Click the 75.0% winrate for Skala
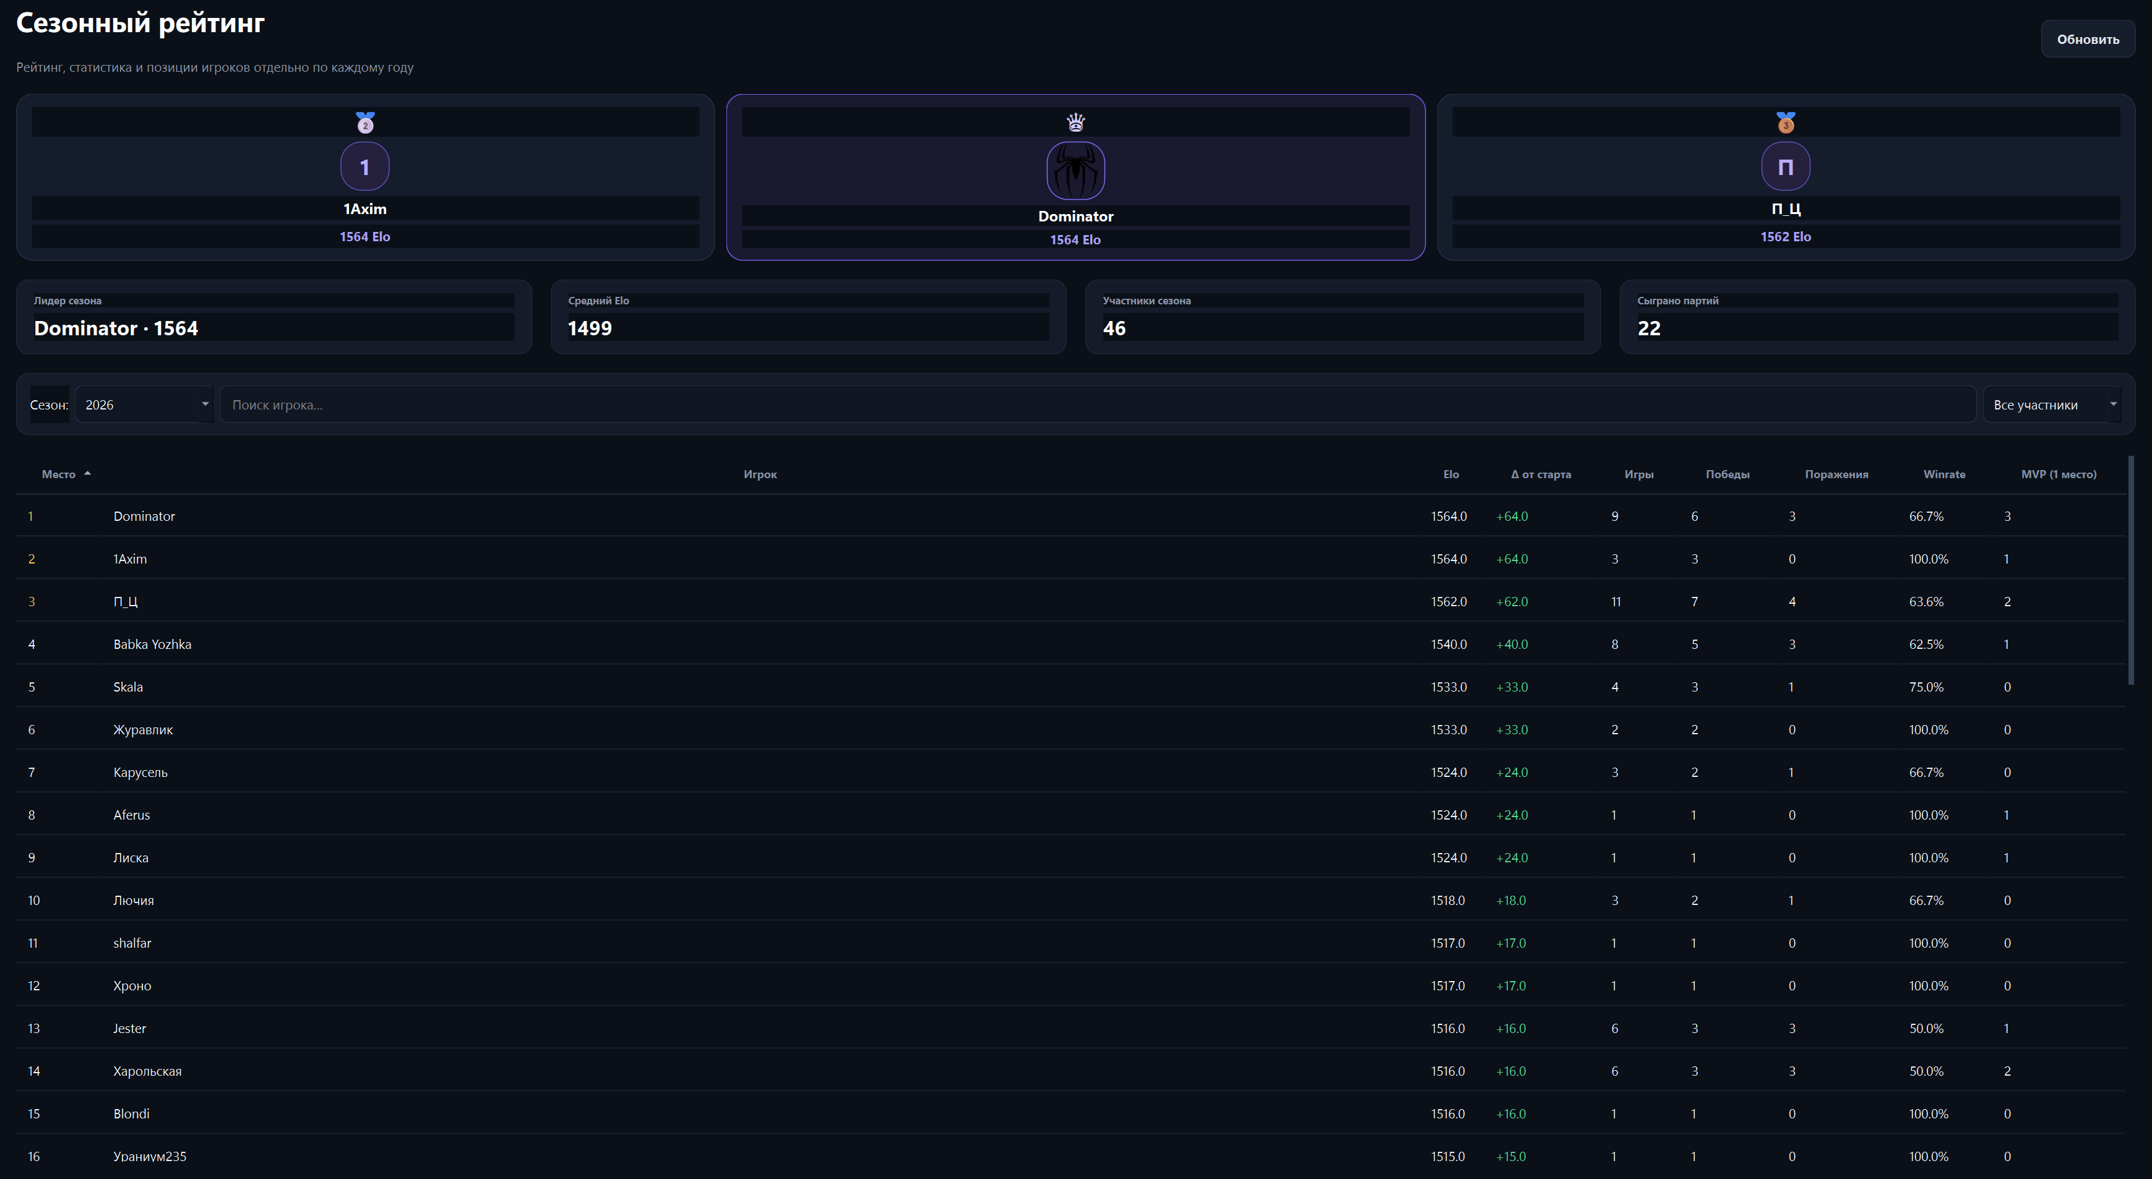Viewport: 2152px width, 1179px height. (x=1926, y=687)
